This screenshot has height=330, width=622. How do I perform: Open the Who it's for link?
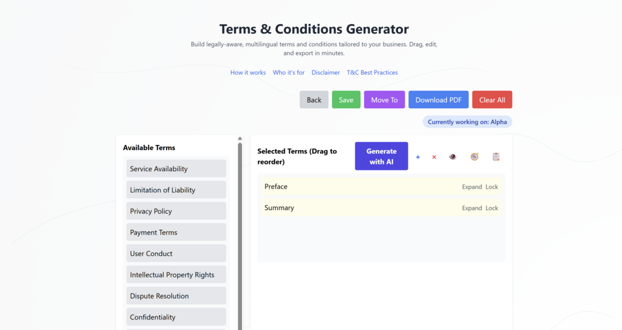pyautogui.click(x=288, y=72)
